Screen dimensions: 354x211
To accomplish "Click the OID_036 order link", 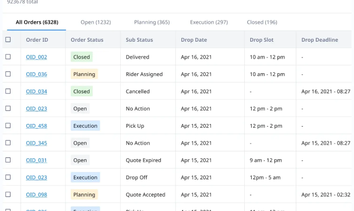I will click(36, 74).
